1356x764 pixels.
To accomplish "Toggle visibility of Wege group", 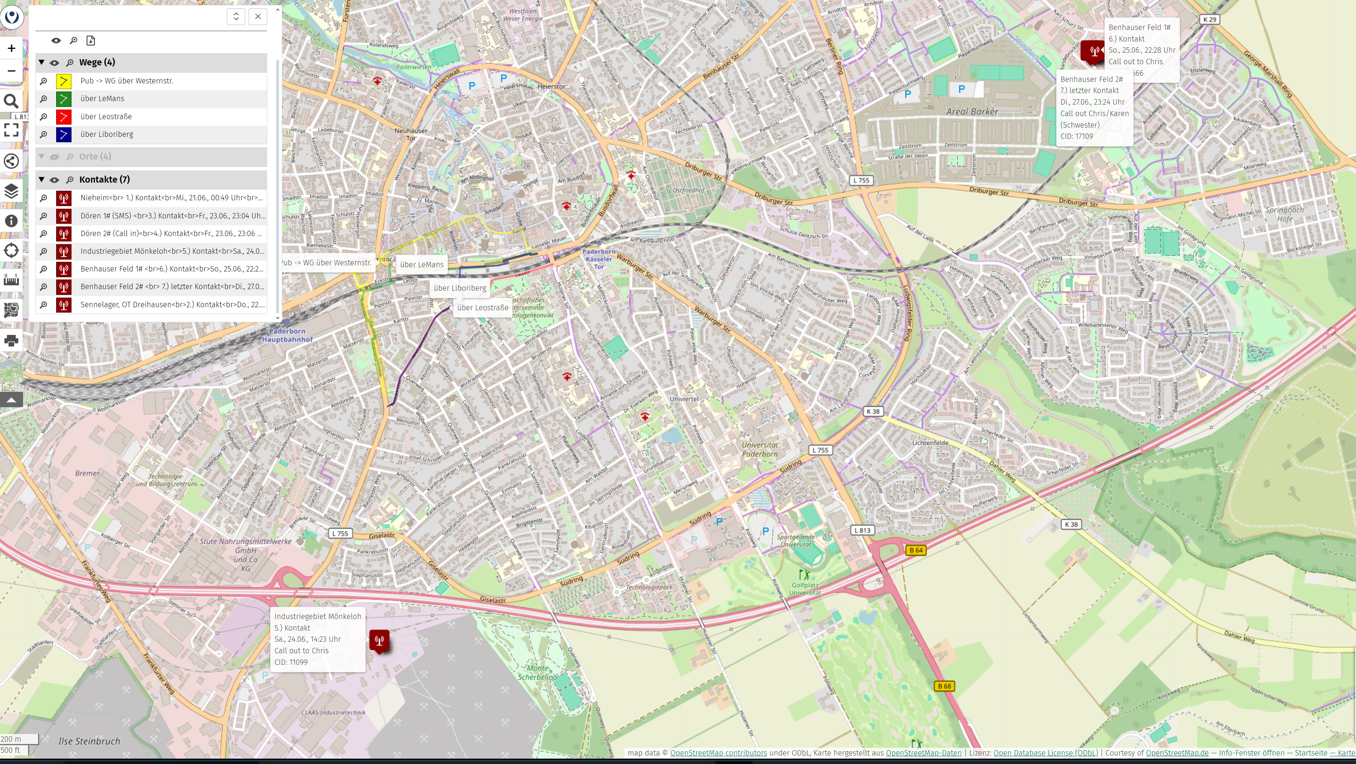I will coord(54,63).
